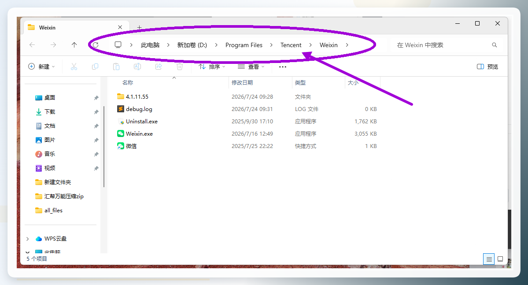Open 汇帮万能压缩zip folder in sidebar
Viewport: 528px width, 285px height.
pos(64,196)
